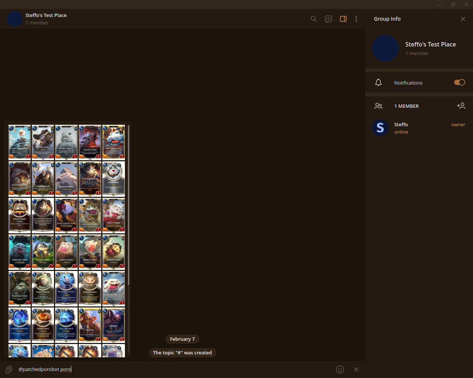Click the "1 MEMBER" section label

click(x=406, y=106)
